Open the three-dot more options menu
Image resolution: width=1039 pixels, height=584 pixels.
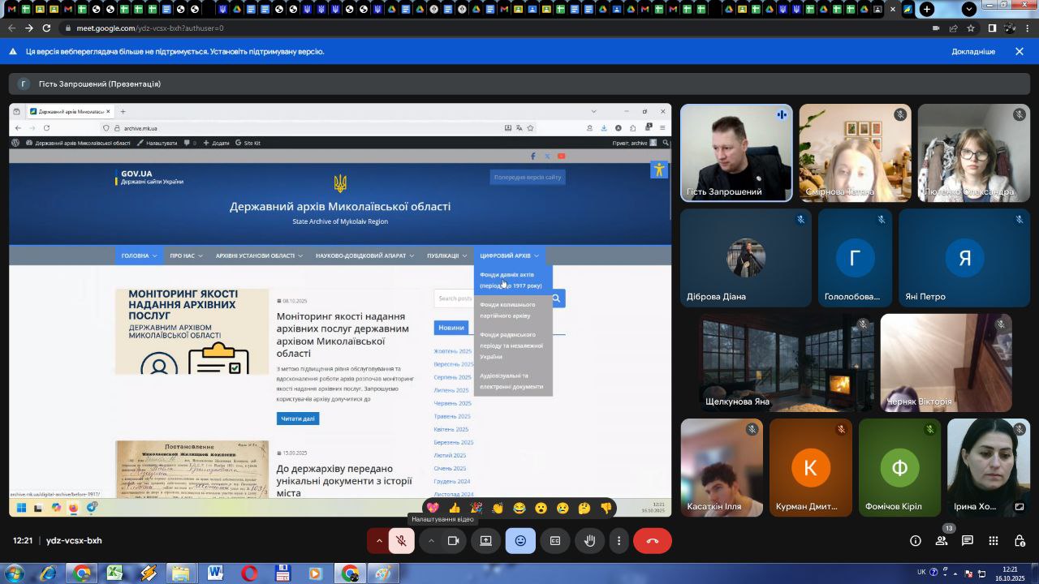[619, 541]
